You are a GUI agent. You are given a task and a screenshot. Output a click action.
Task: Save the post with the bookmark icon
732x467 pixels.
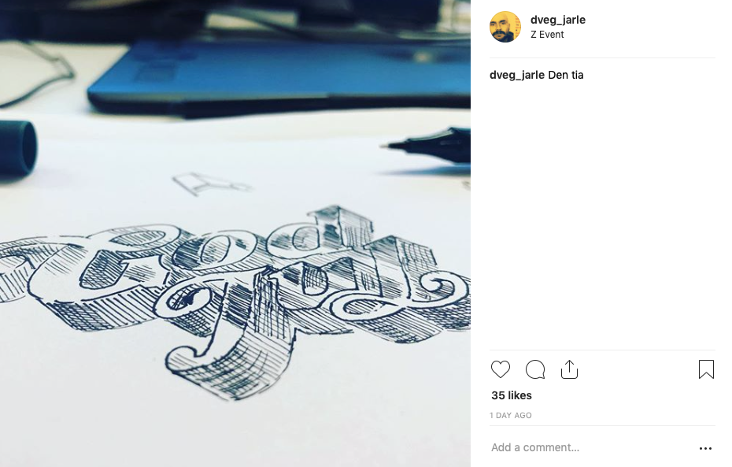[706, 369]
